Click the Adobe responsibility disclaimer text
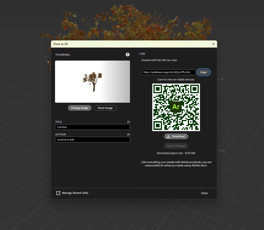 click(176, 164)
